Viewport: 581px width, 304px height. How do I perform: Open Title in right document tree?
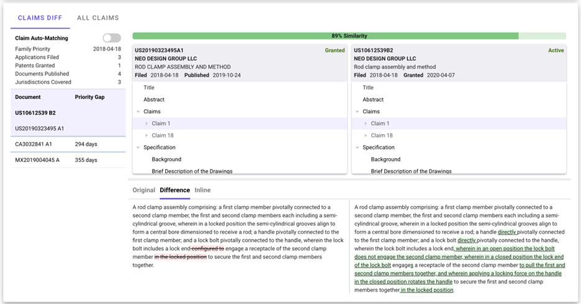click(x=368, y=87)
